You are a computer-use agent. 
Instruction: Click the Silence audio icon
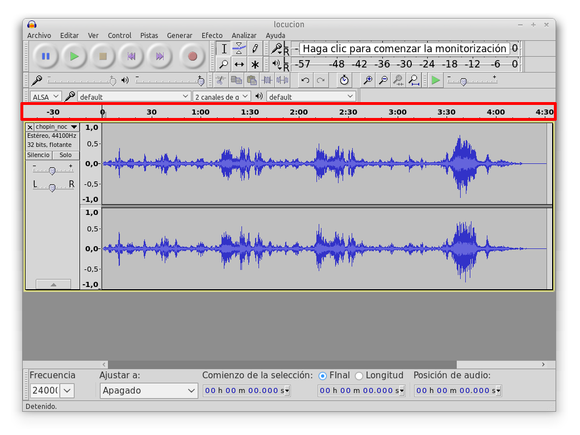[x=282, y=80]
